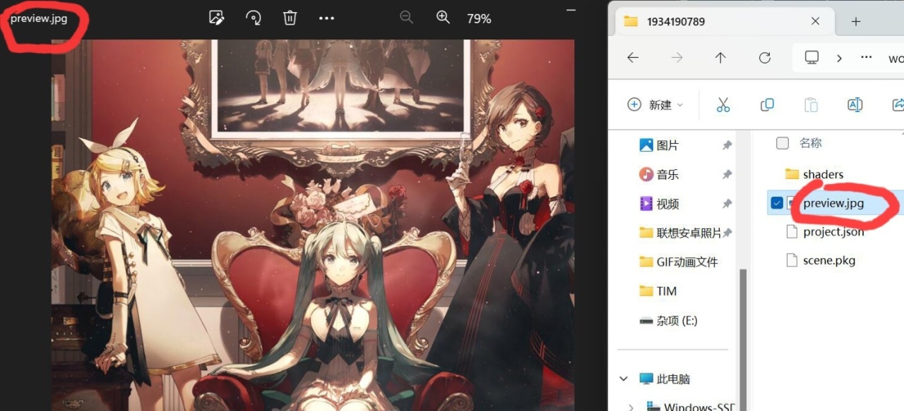Select preview.jpg in the file list
The image size is (904, 411).
(x=833, y=203)
